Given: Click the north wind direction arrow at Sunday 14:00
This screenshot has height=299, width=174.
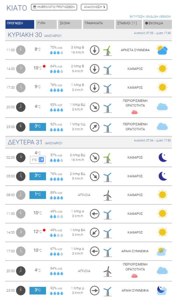Looking at the screenshot, I should coord(94,69).
